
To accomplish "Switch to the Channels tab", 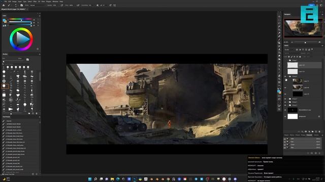I will [309, 135].
